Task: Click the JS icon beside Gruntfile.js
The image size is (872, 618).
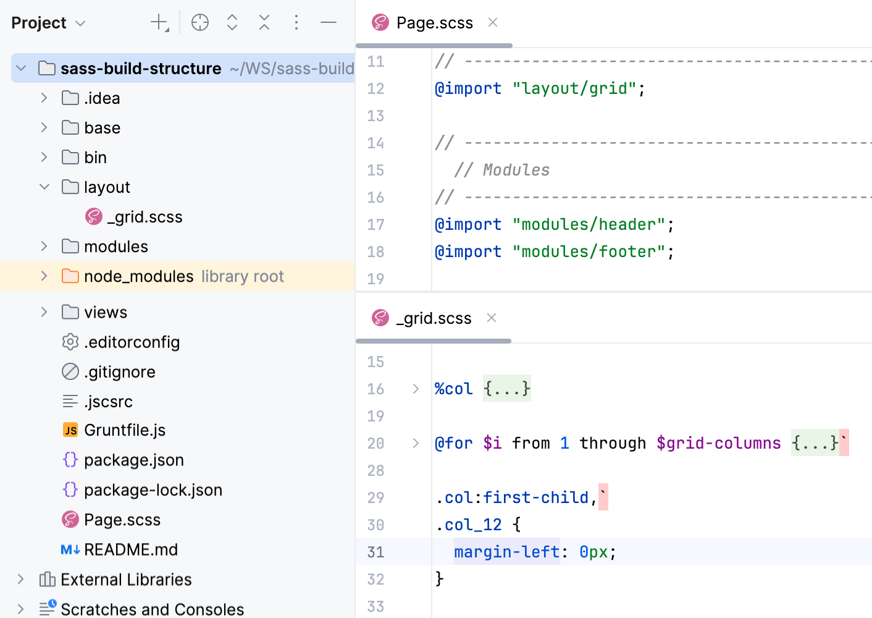Action: click(x=70, y=430)
